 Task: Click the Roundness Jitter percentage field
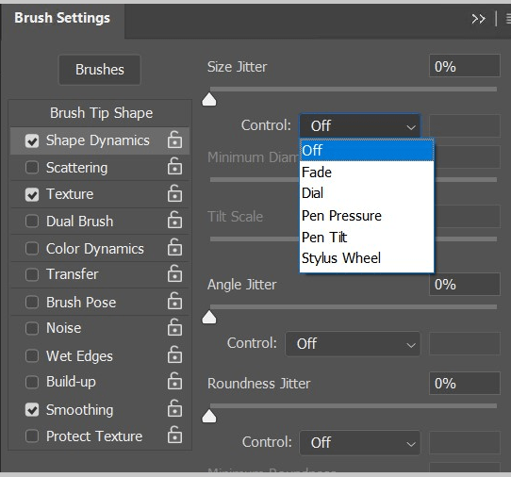click(x=465, y=383)
